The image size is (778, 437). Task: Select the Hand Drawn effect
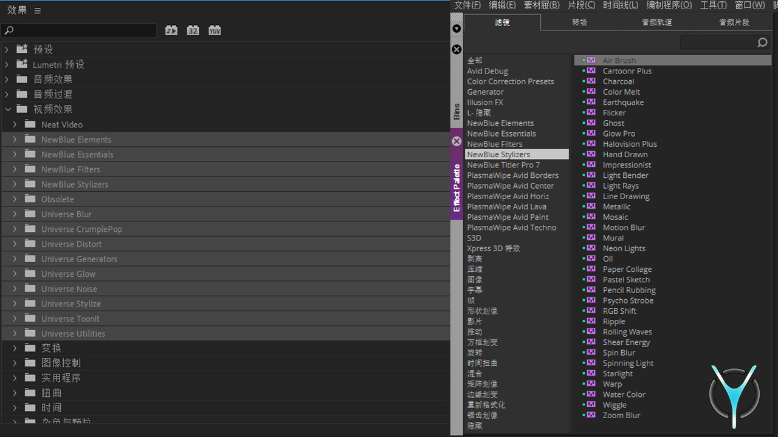(x=625, y=154)
